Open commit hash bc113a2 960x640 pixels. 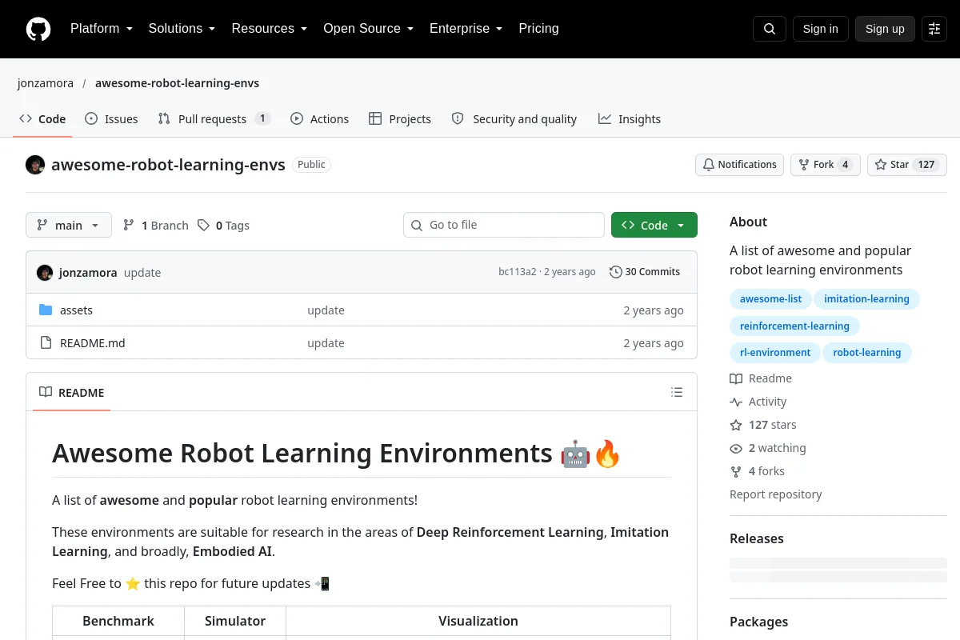[x=517, y=272]
